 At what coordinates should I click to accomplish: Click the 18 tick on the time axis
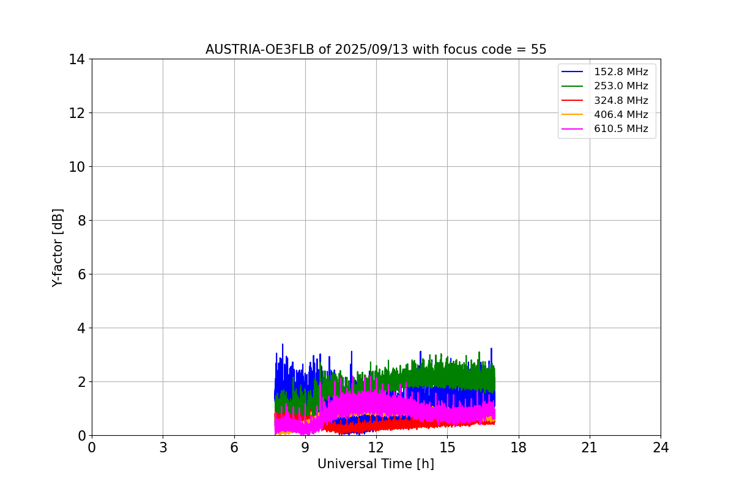point(519,447)
